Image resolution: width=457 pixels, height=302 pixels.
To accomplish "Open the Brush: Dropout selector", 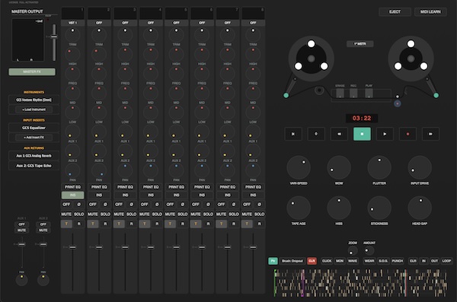I will pyautogui.click(x=292, y=261).
